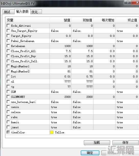Click jumat's false value in 初始值 column
The image size is (139, 156).
77,127
